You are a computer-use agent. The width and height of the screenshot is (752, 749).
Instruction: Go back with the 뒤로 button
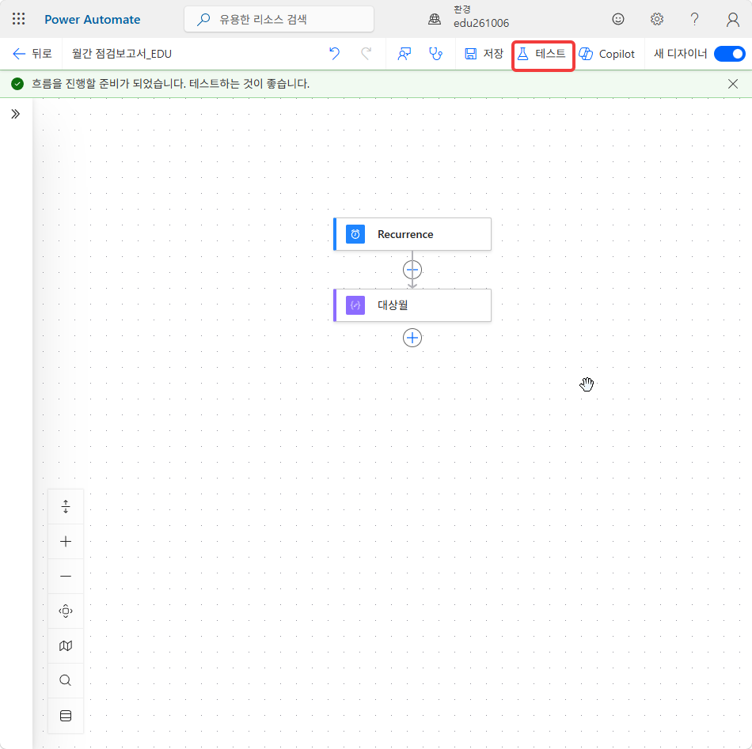[x=32, y=54]
